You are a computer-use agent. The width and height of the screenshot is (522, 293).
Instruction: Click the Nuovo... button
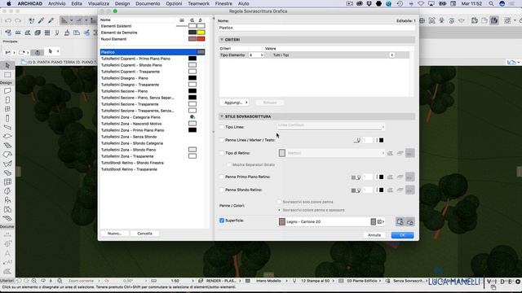[x=114, y=234]
